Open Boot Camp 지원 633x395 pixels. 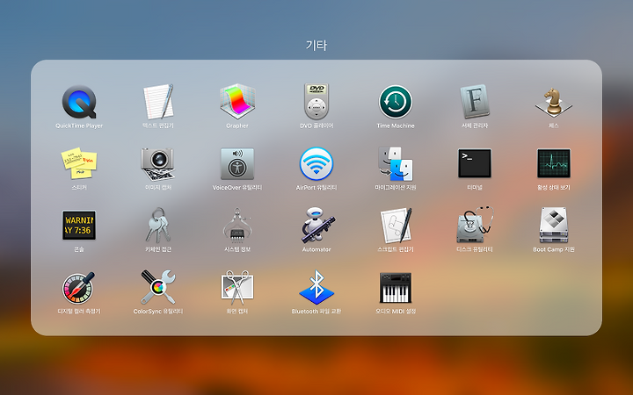(554, 226)
